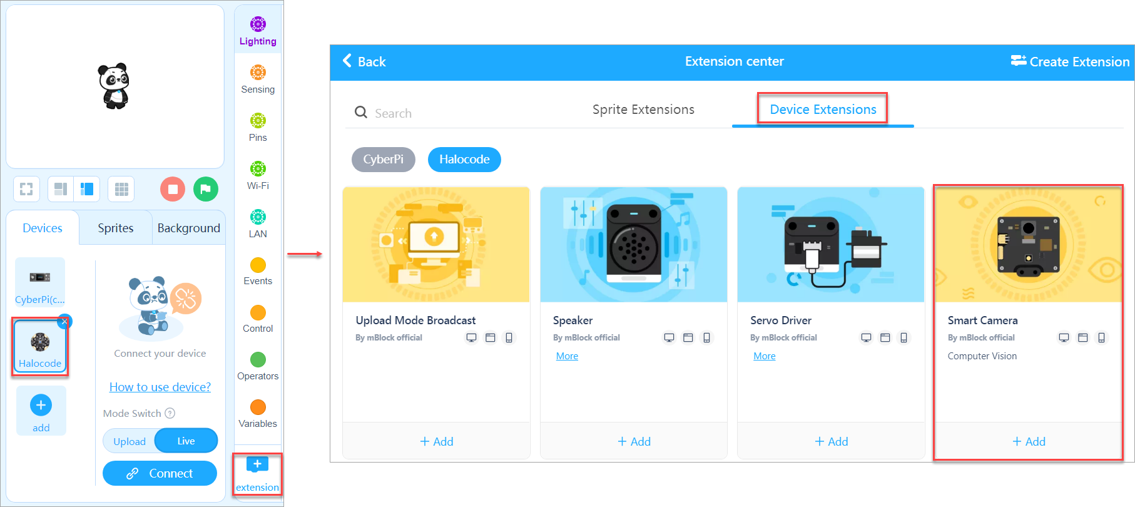This screenshot has height=507, width=1135.
Task: Switch to small stage layout
Action: pos(61,189)
